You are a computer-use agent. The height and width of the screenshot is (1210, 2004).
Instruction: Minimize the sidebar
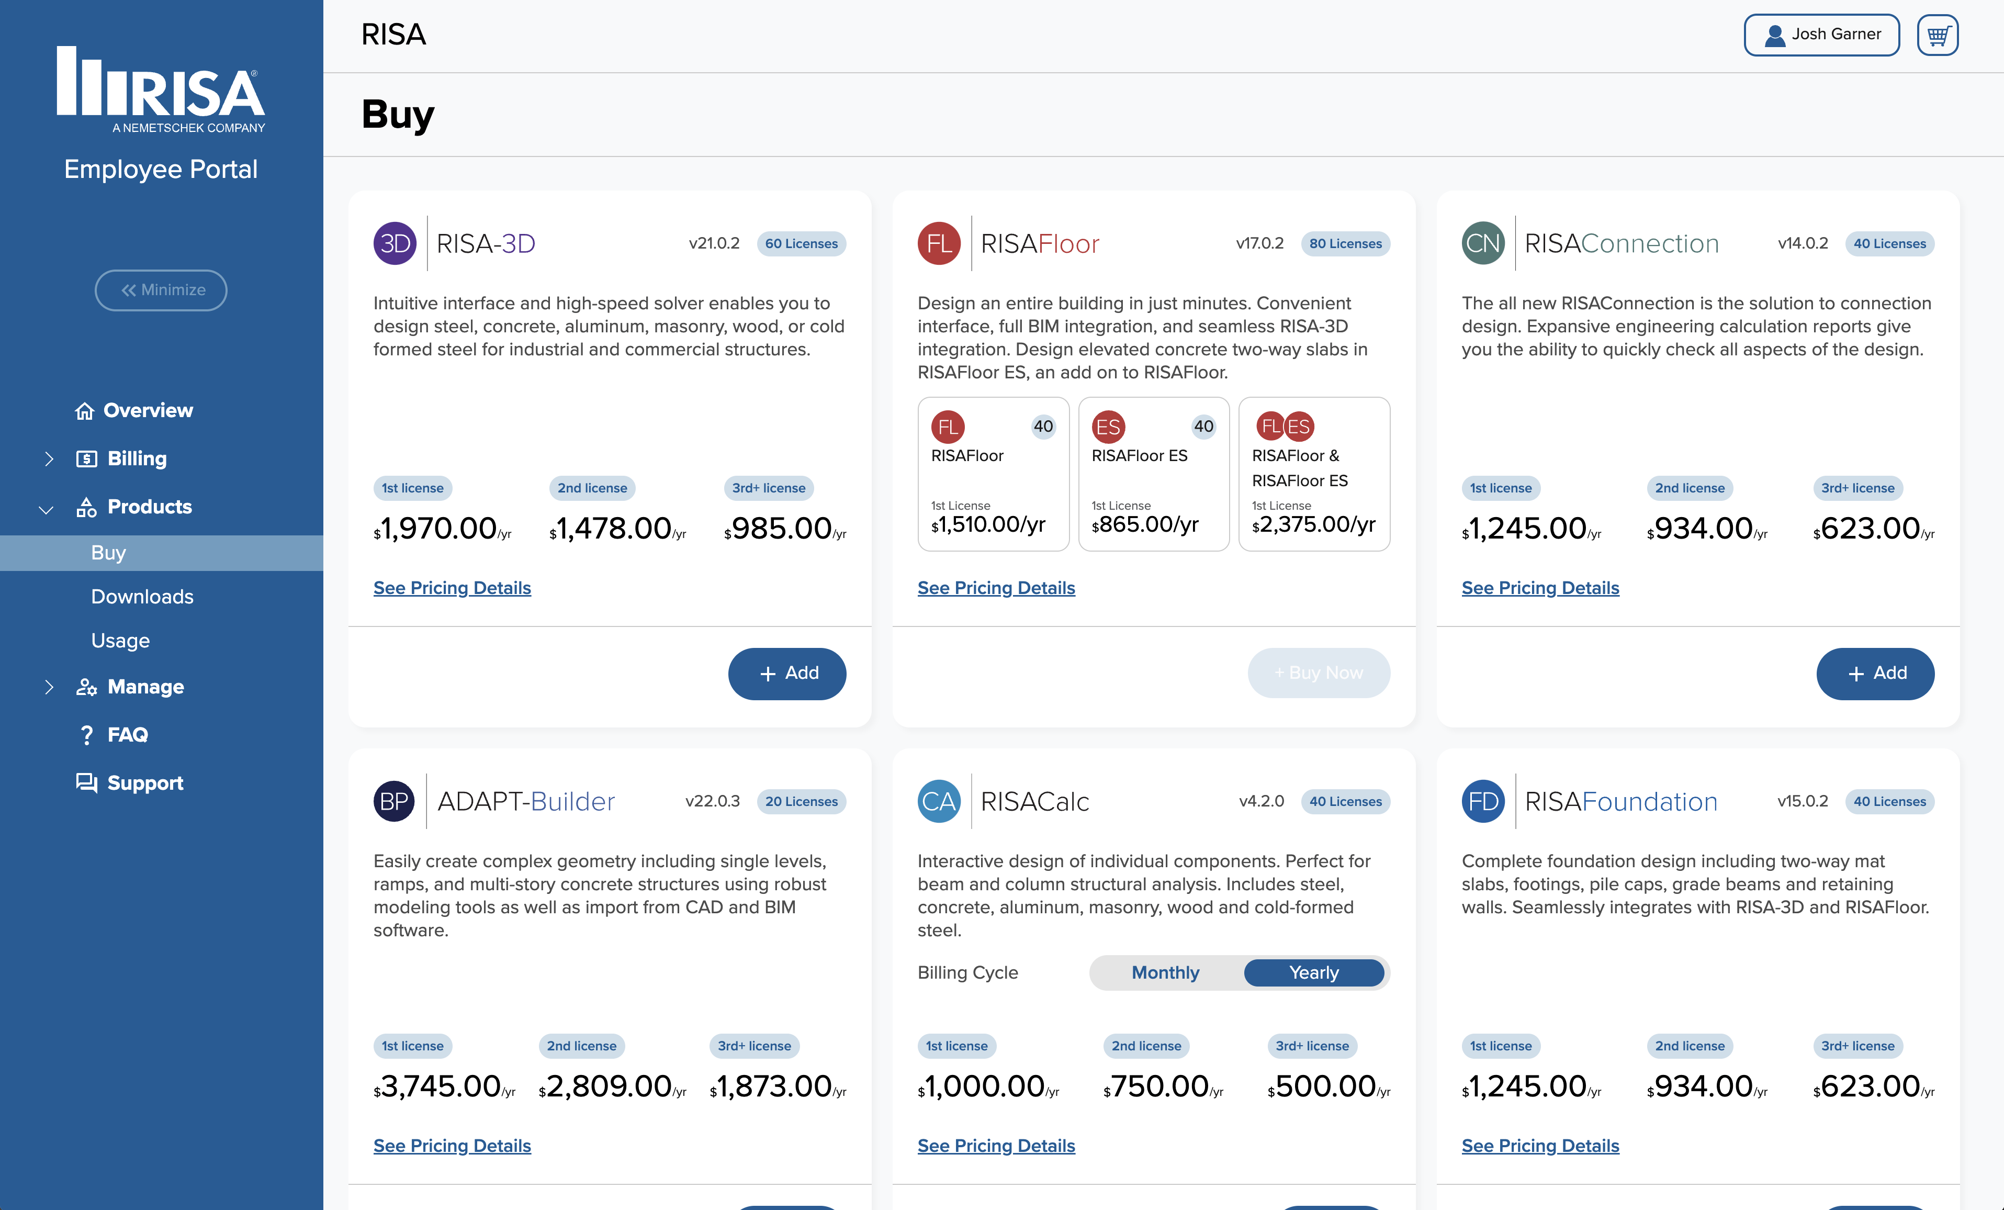click(x=161, y=290)
